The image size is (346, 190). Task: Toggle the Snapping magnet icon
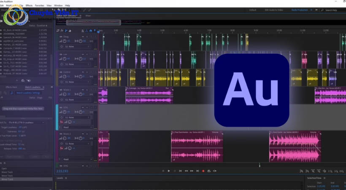point(91,31)
